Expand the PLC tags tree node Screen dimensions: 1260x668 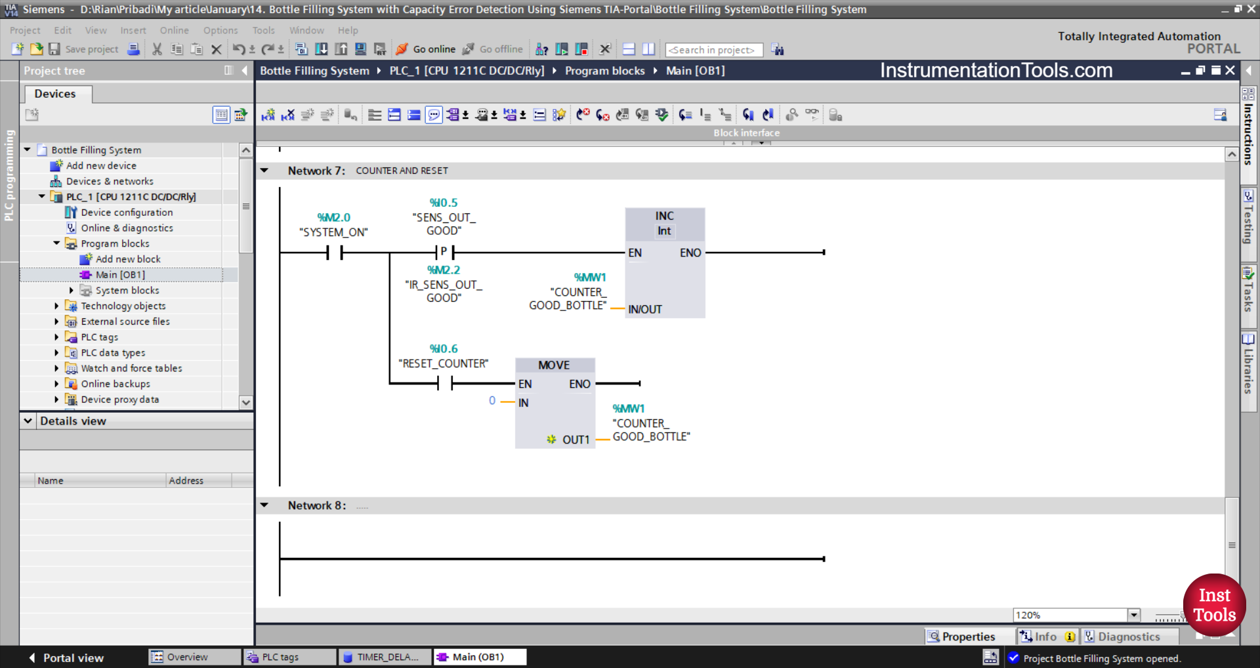coord(56,337)
